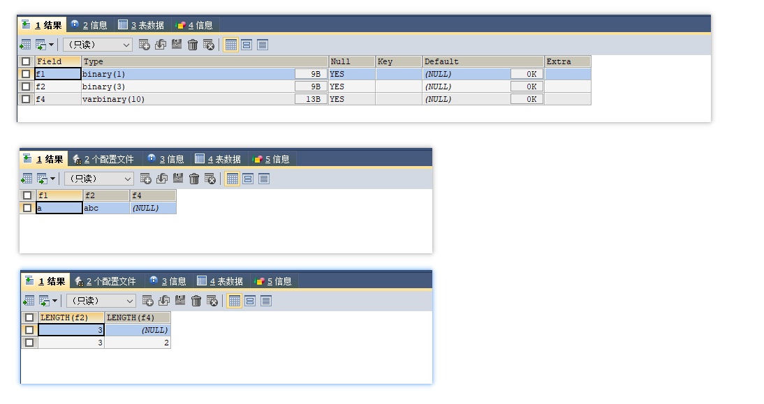This screenshot has height=404, width=764.
Task: Toggle header checkbox in middle f1/f2/f4 grid
Action: pyautogui.click(x=27, y=195)
